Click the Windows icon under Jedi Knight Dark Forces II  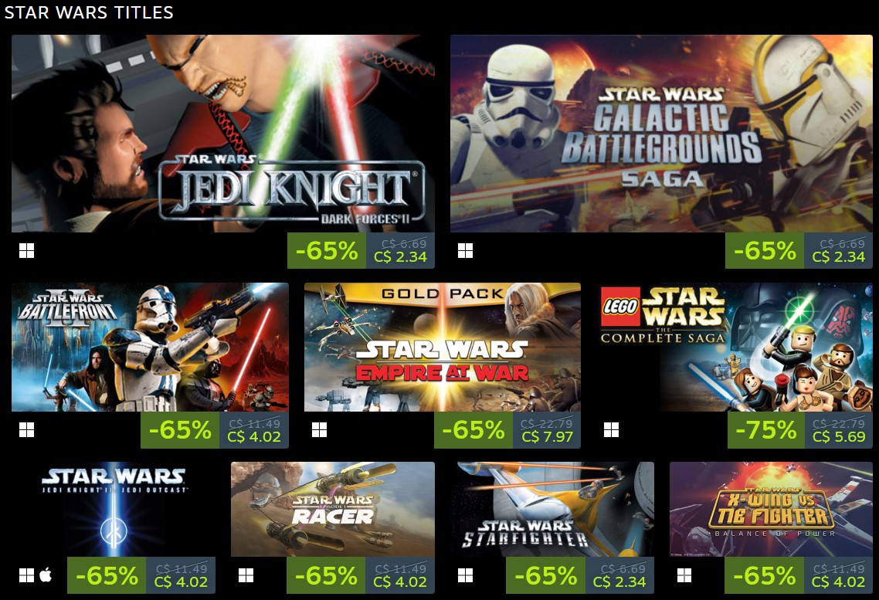[x=26, y=250]
